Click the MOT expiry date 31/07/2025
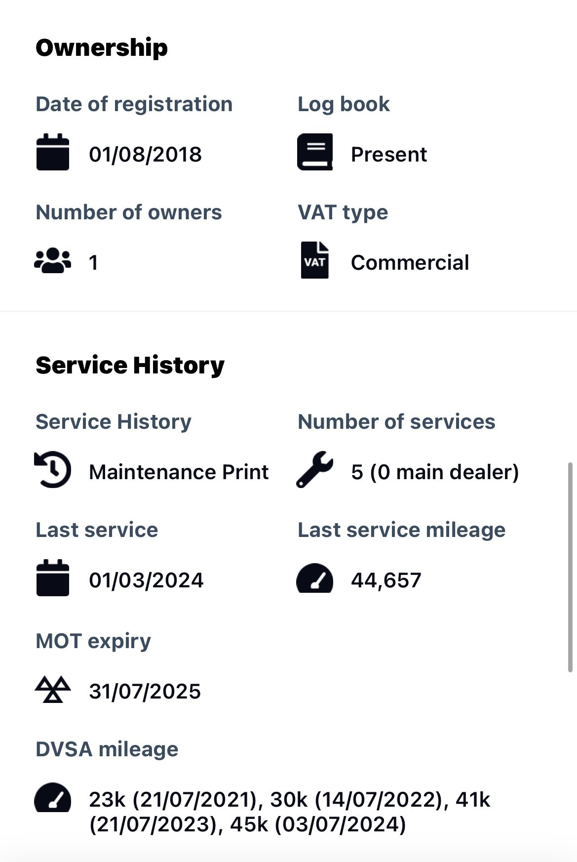Screen dimensions: 577x862 click(x=145, y=691)
